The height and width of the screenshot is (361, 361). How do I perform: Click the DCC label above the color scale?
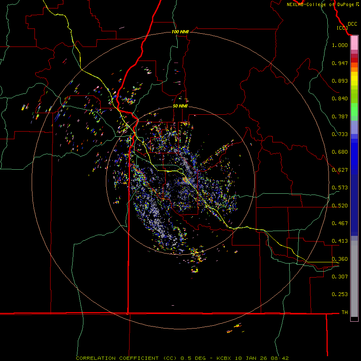[x=352, y=24]
